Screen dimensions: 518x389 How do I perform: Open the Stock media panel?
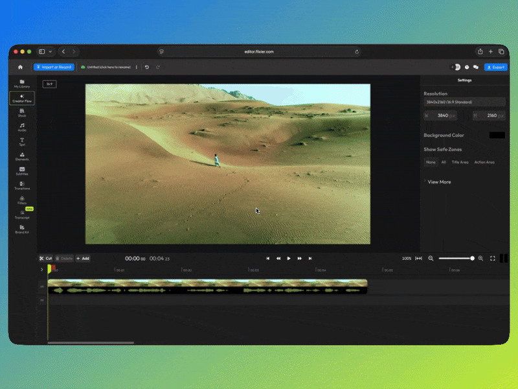click(22, 113)
